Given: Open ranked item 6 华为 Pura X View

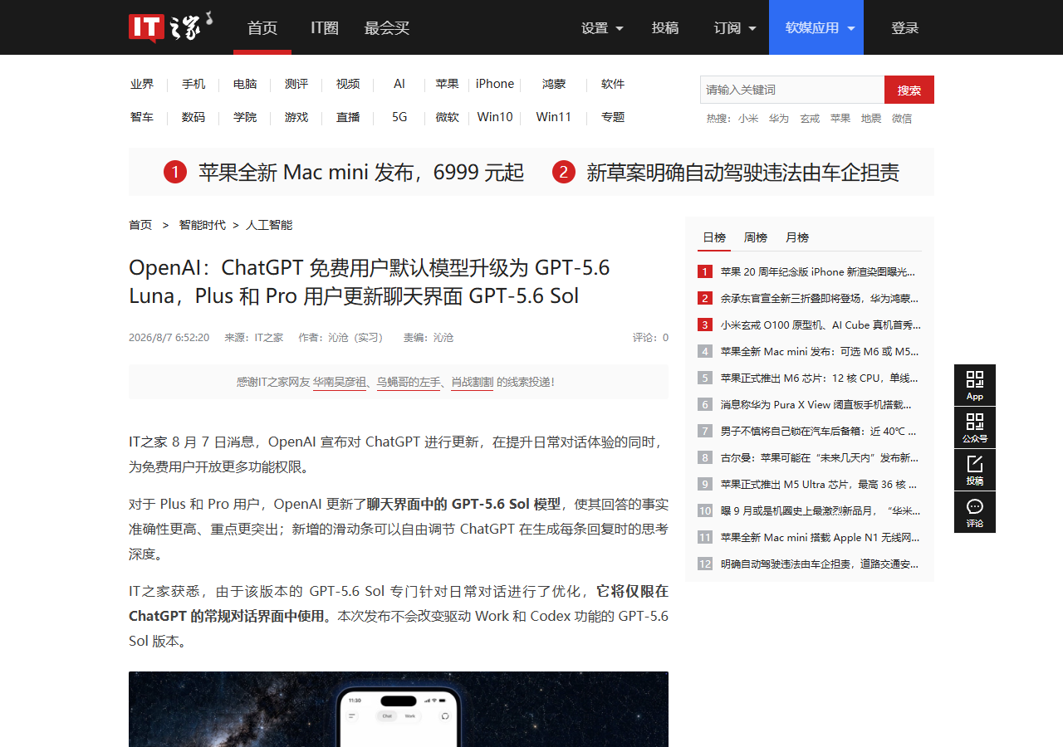Looking at the screenshot, I should pyautogui.click(x=816, y=404).
